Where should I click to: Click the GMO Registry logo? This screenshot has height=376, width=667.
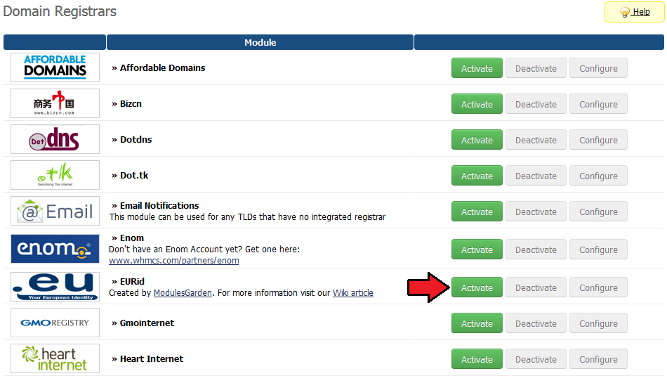[55, 323]
